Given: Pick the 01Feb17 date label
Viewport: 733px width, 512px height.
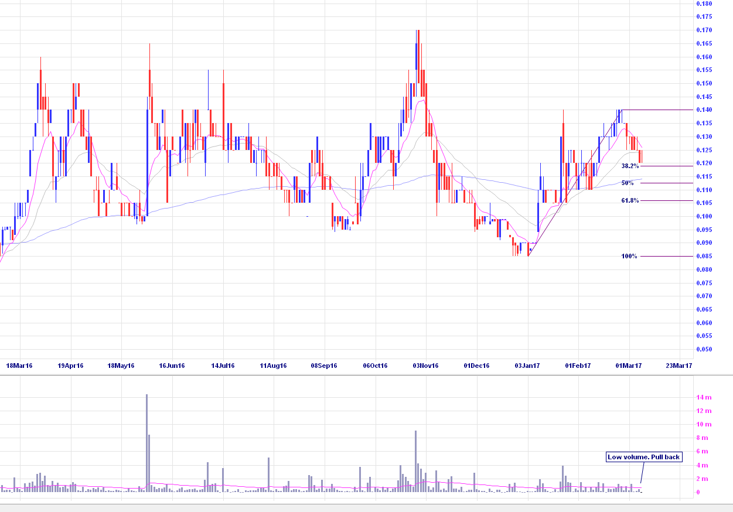Looking at the screenshot, I should [578, 366].
